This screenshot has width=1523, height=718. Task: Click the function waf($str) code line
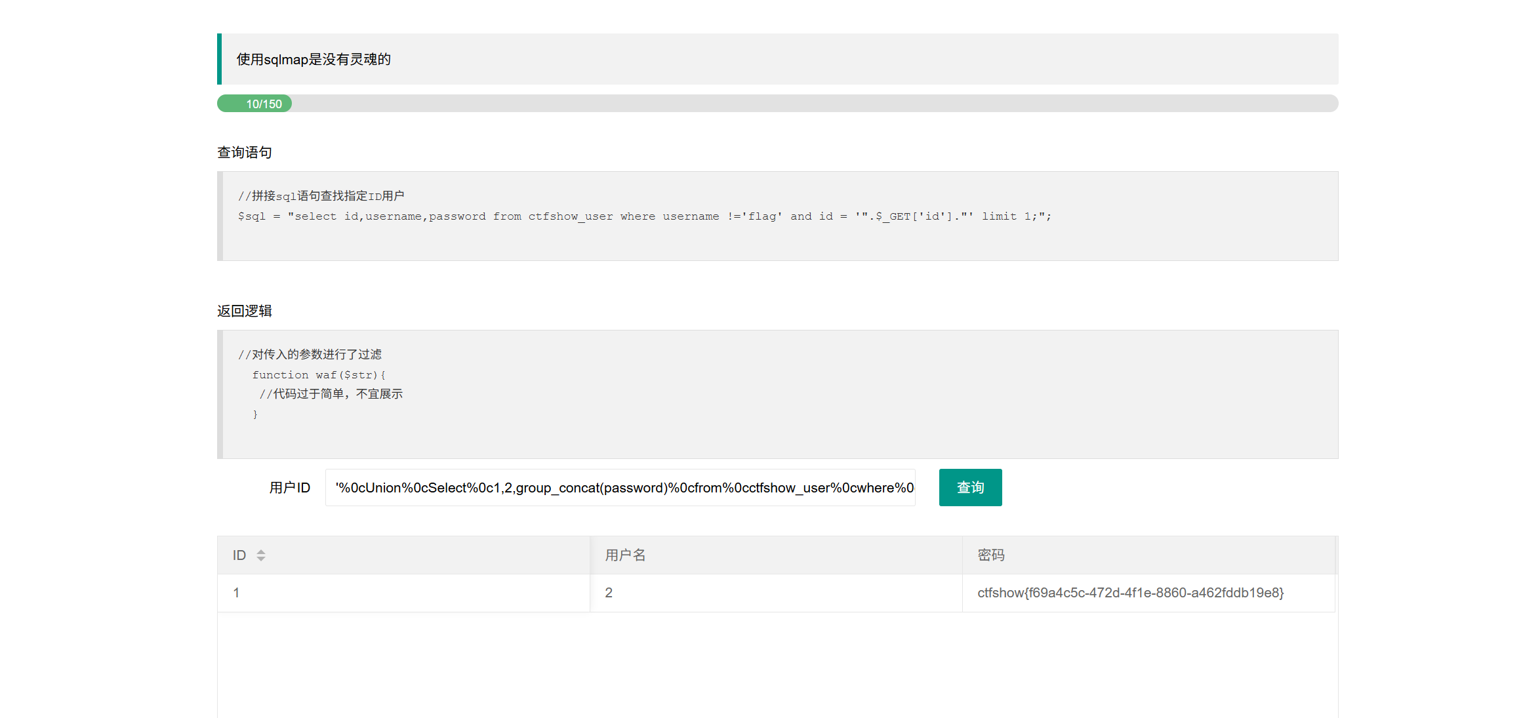click(x=319, y=375)
